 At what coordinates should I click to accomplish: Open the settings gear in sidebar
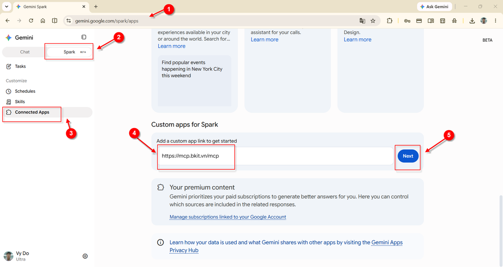point(85,256)
